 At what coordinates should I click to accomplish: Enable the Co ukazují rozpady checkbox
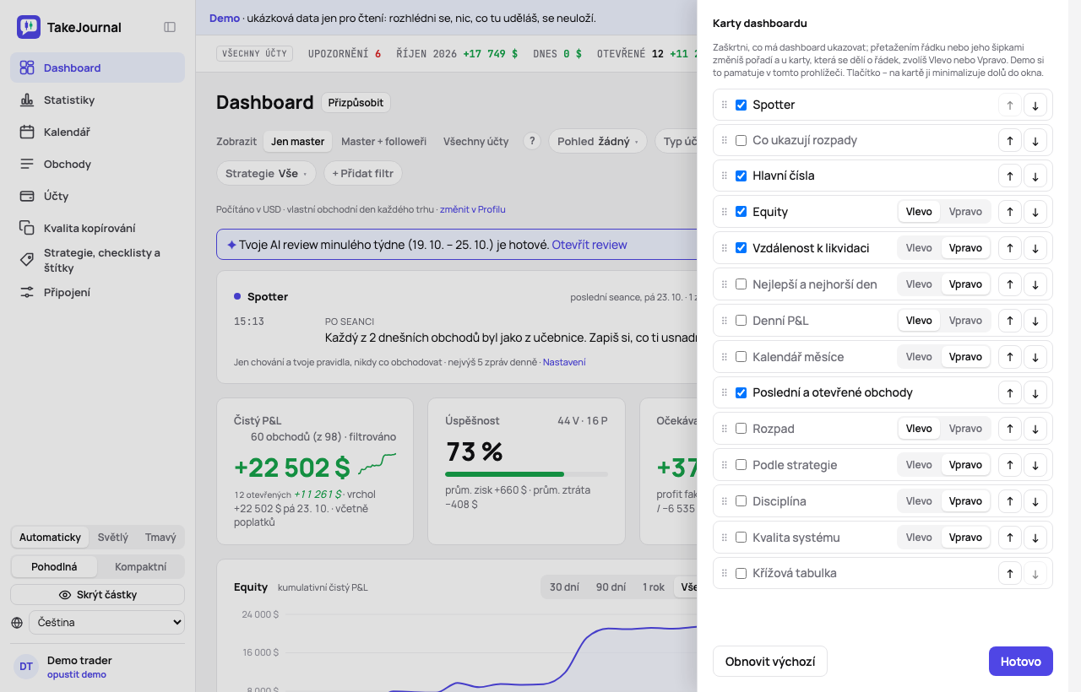tap(741, 140)
